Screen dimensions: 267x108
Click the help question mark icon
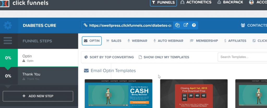coord(194,25)
